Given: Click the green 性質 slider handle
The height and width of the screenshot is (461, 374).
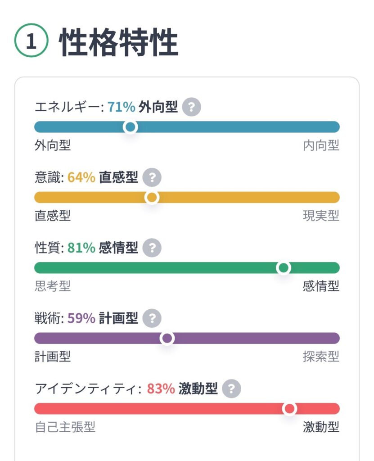Looking at the screenshot, I should click(283, 268).
